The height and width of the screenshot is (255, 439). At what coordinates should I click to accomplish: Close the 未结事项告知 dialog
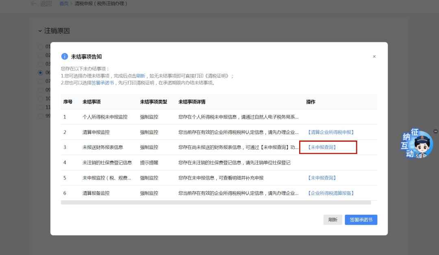coord(374,56)
